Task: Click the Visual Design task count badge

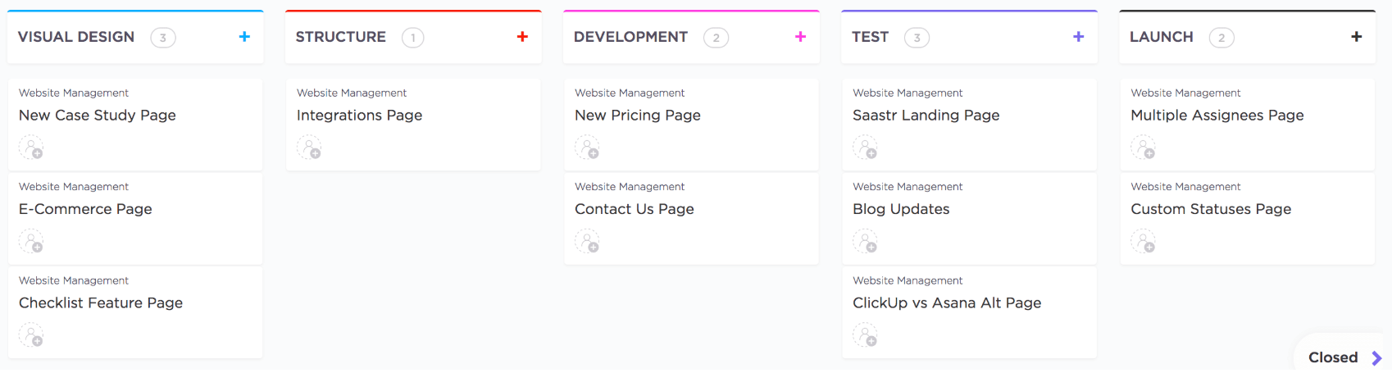Action: [x=163, y=38]
